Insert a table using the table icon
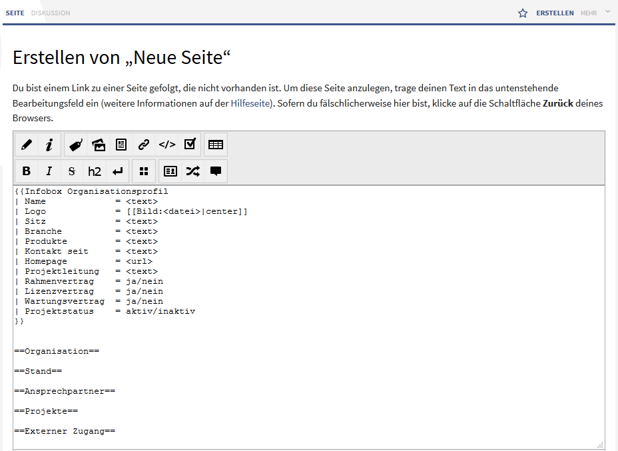This screenshot has height=451, width=618. 216,145
